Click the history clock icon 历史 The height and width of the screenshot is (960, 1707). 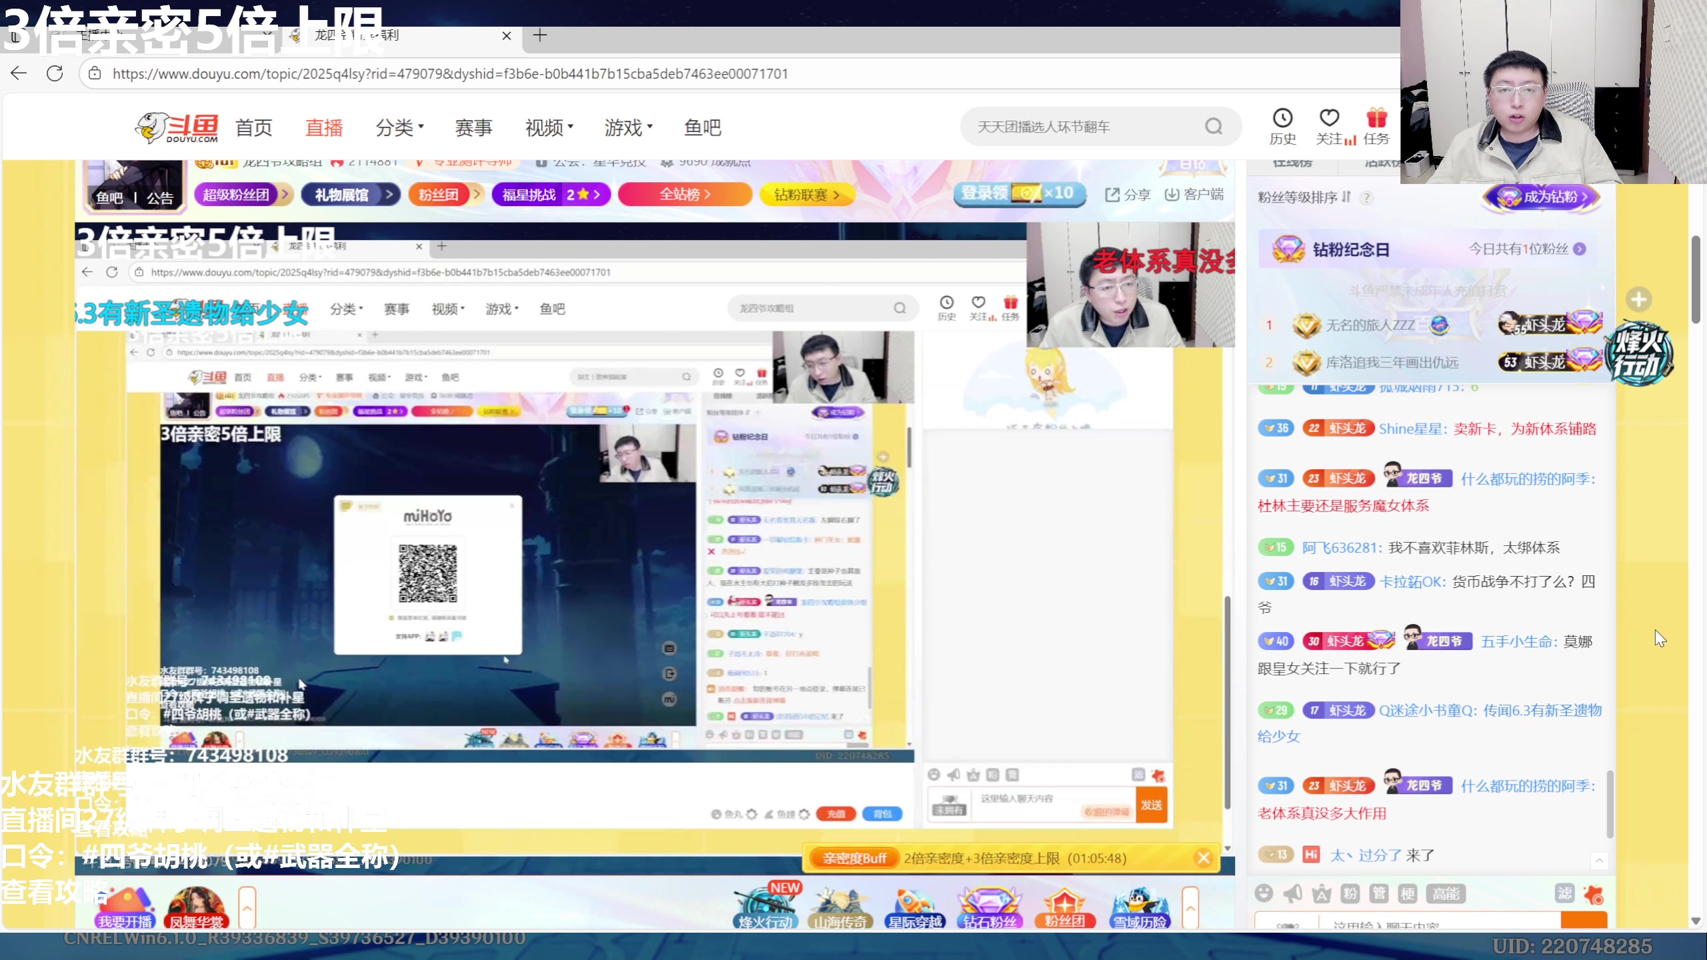1282,126
